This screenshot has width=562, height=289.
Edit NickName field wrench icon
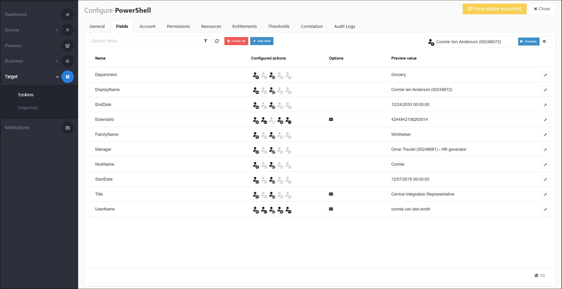tap(545, 164)
